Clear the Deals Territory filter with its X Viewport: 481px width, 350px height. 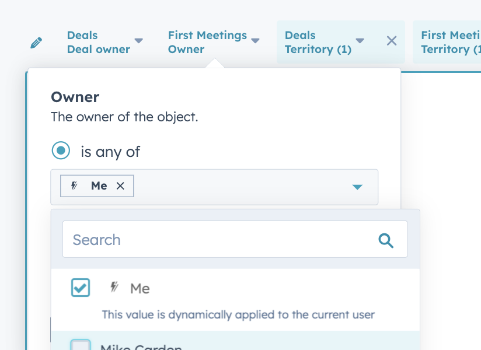[x=391, y=41]
